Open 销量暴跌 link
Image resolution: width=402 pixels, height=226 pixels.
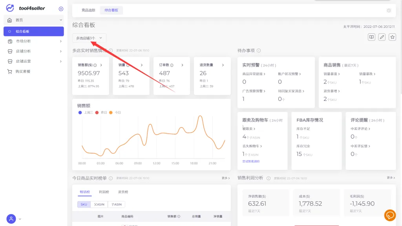point(367,74)
